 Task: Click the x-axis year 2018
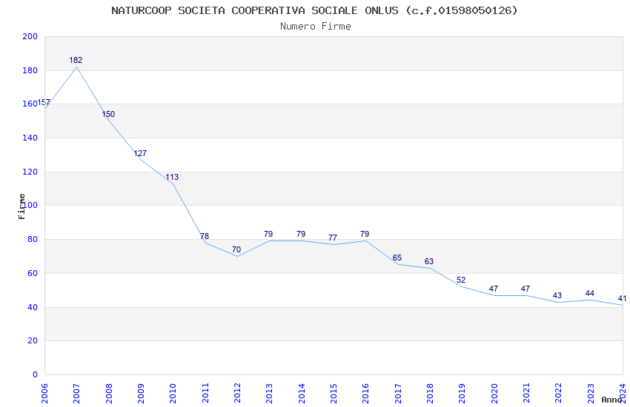431,394
